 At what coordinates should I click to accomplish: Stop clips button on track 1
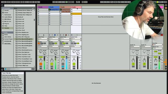[x=39, y=35]
